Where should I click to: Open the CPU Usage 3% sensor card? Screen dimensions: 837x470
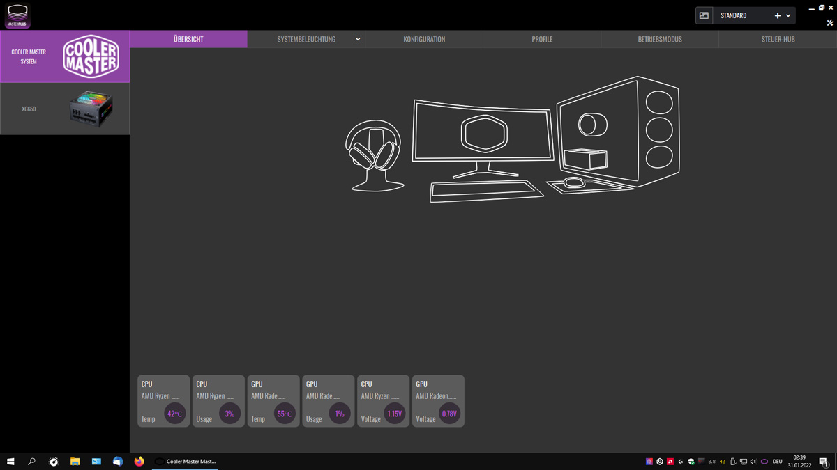[x=218, y=401]
